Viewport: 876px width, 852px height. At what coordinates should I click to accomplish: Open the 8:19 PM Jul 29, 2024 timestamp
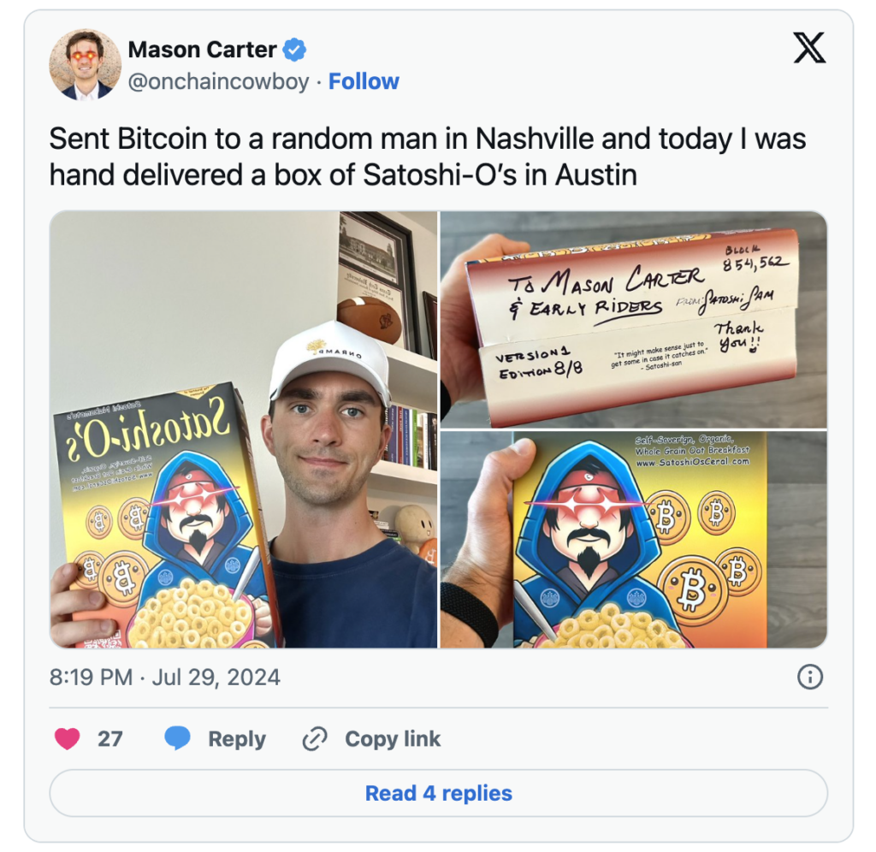click(165, 677)
